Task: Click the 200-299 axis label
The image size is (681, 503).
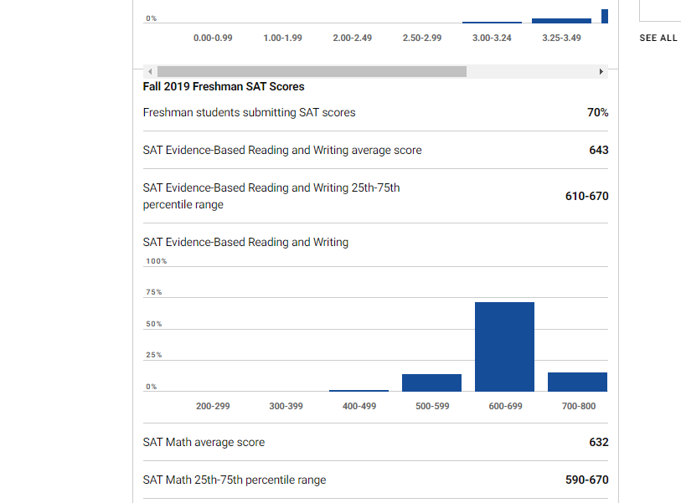Action: point(213,406)
